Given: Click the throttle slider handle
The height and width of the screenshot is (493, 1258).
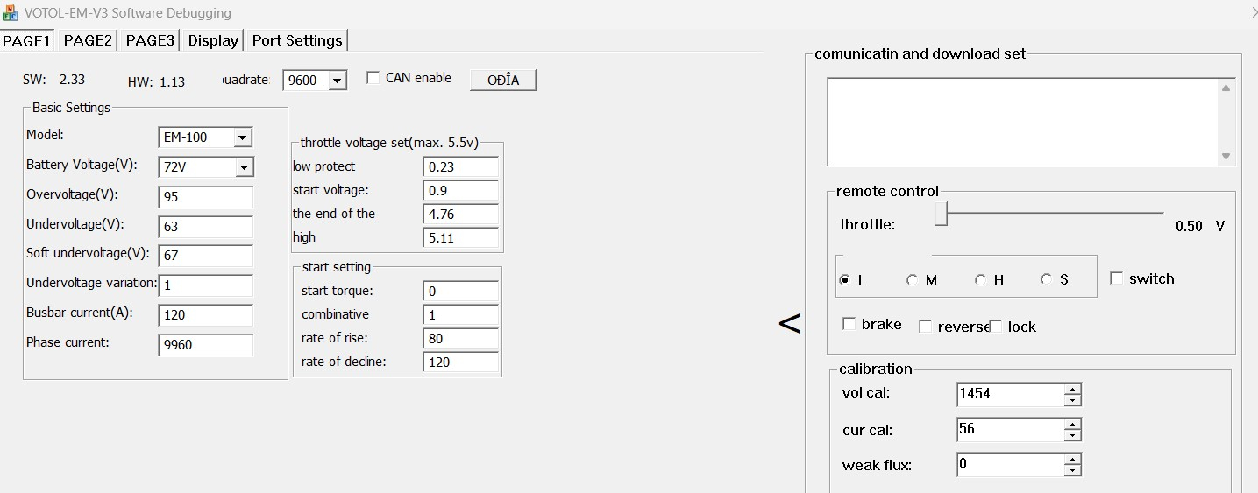Looking at the screenshot, I should pos(941,214).
